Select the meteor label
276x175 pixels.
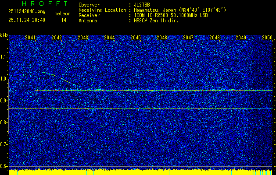click(x=62, y=14)
